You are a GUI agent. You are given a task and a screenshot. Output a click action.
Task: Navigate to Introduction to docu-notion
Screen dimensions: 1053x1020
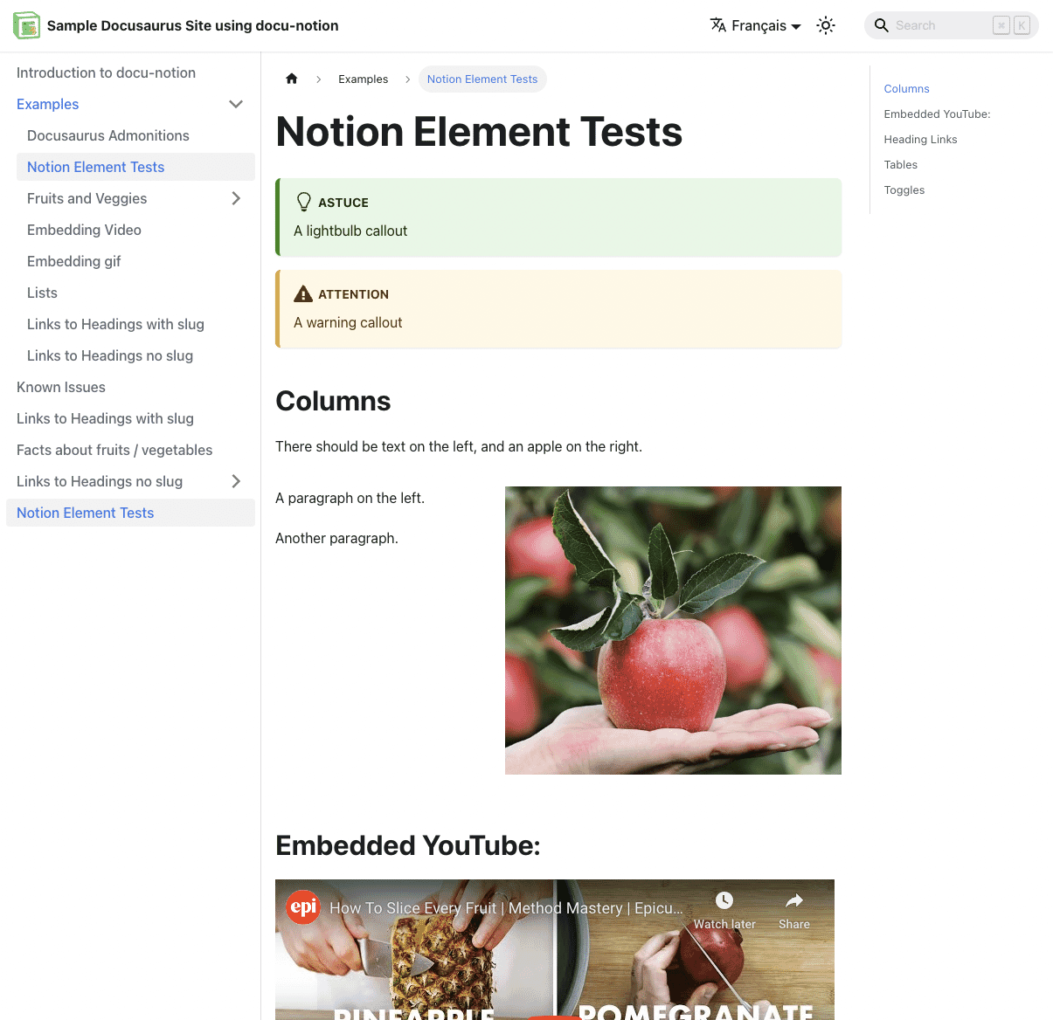(106, 72)
